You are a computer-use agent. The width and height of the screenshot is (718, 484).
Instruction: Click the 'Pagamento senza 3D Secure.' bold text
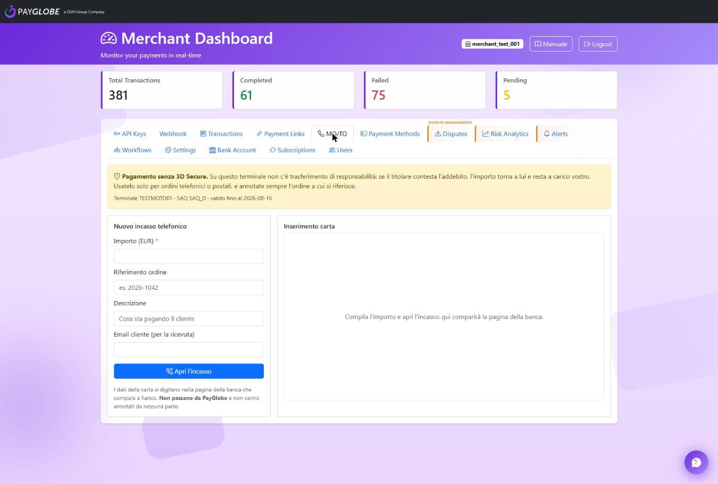(x=165, y=177)
